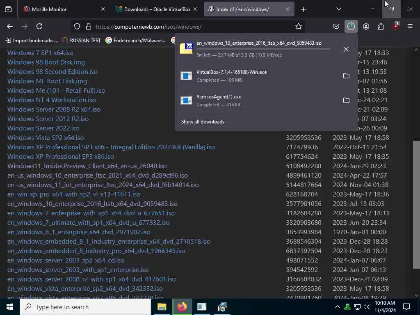Click the ISO download progress bar
The image size is (420, 315).
click(263, 49)
